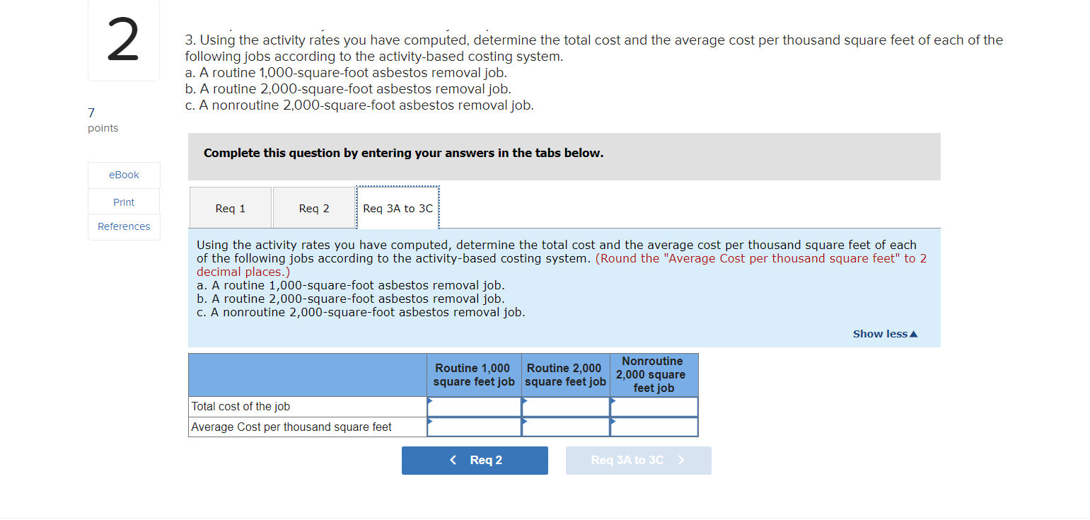
Task: Click total cost field for Routine 1,000 square feet job
Action: pyautogui.click(x=473, y=406)
